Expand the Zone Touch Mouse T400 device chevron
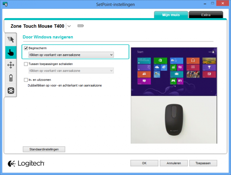231x175 pixels. pos(69,26)
